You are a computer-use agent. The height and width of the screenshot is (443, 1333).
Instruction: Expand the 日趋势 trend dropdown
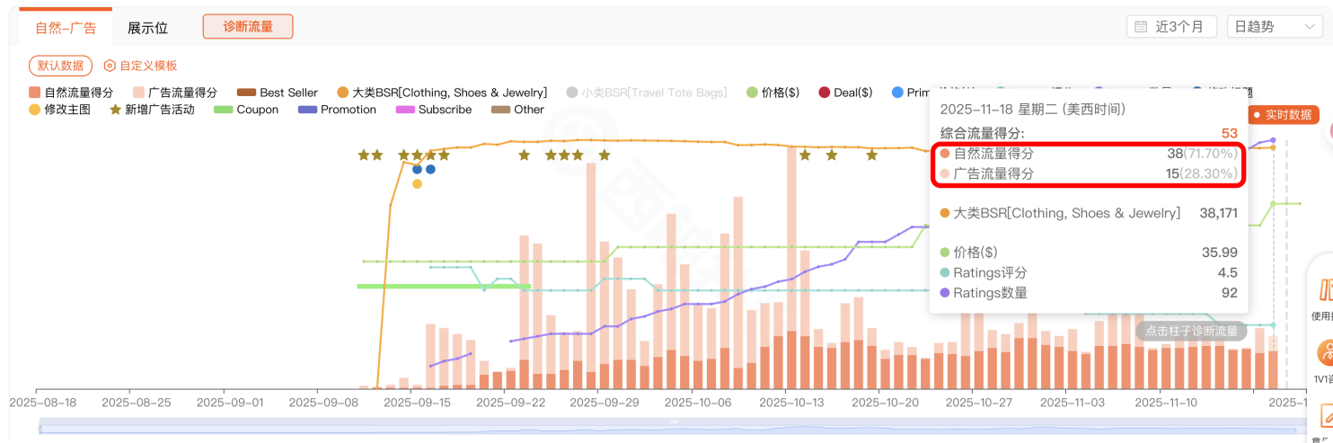click(1272, 27)
